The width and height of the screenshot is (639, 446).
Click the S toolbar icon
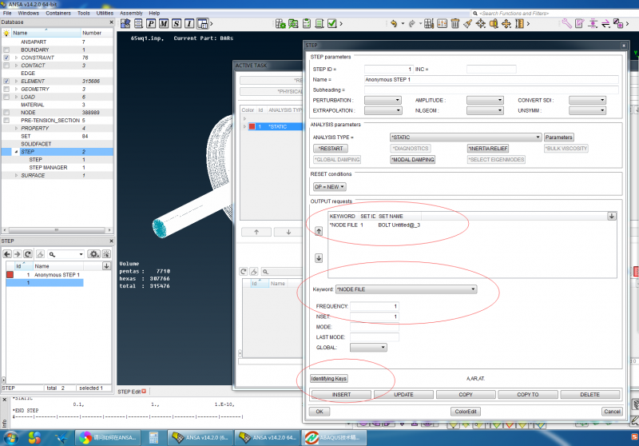pos(178,24)
